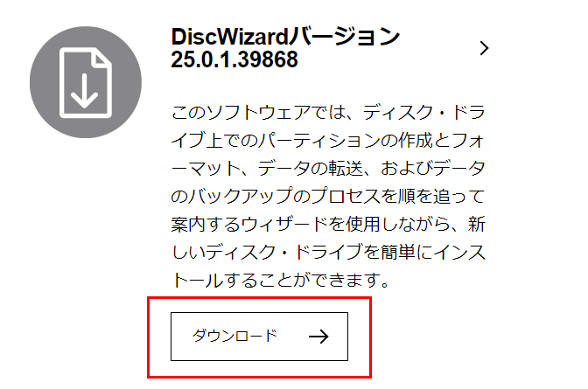Click the right chevron beside the DiscWizard title

click(484, 48)
